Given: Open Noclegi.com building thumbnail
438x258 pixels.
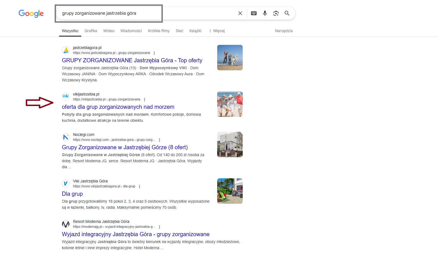Looking at the screenshot, I should coord(230,145).
